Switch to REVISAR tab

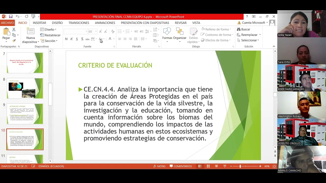point(181,23)
